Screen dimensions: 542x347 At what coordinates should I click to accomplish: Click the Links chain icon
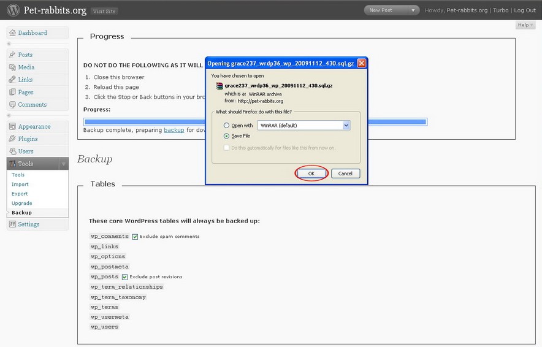pos(12,80)
